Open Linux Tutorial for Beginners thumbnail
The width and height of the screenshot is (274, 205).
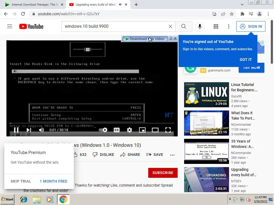206,95
